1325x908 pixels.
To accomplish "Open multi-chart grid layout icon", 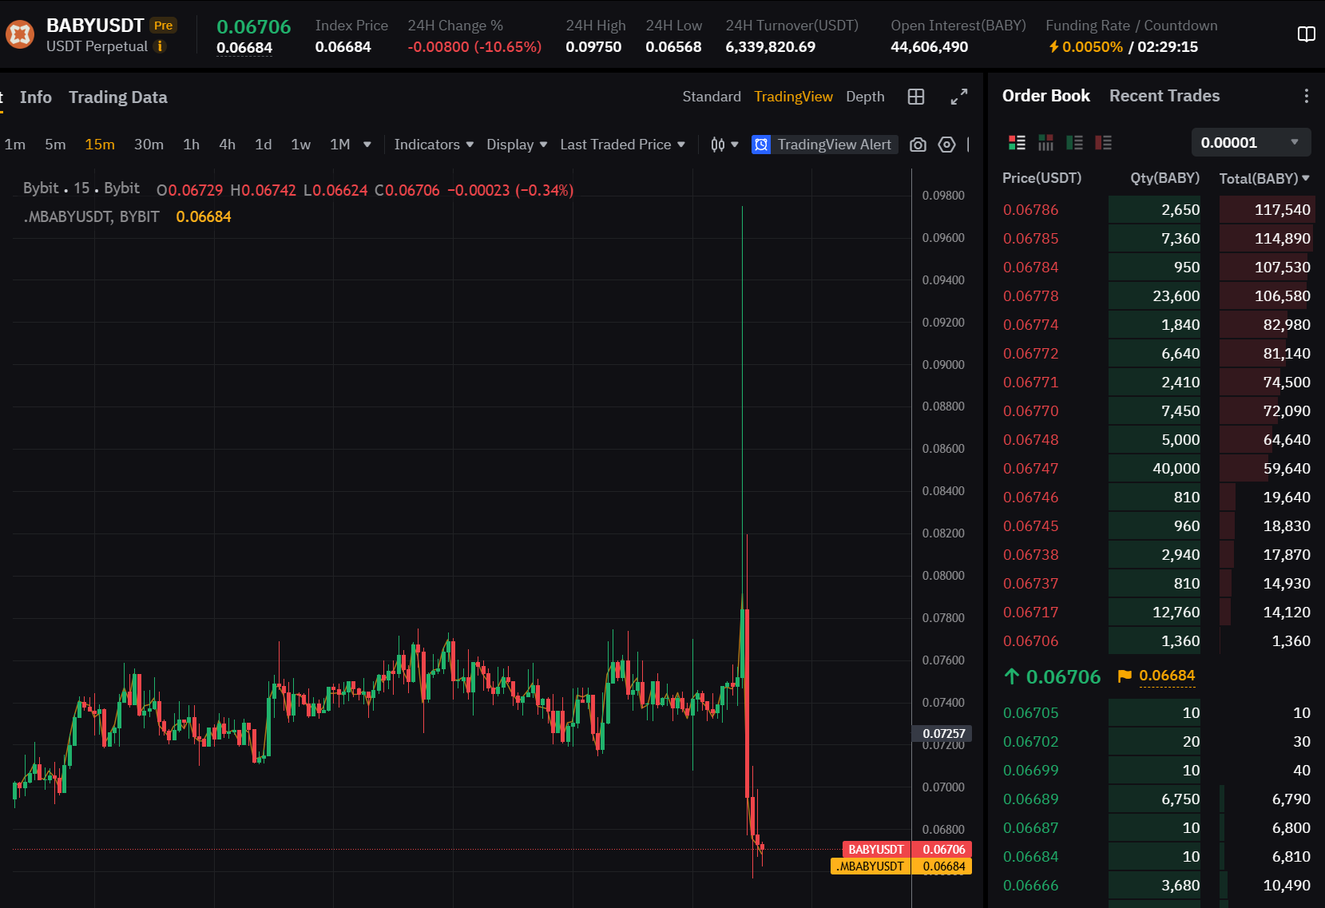I will [x=916, y=97].
